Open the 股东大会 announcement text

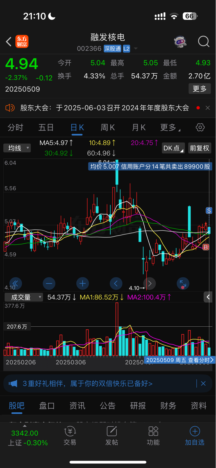pos(104,108)
